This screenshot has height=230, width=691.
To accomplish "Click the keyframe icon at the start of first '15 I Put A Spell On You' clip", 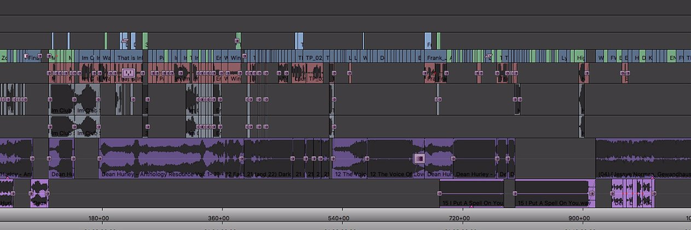I will (439, 193).
